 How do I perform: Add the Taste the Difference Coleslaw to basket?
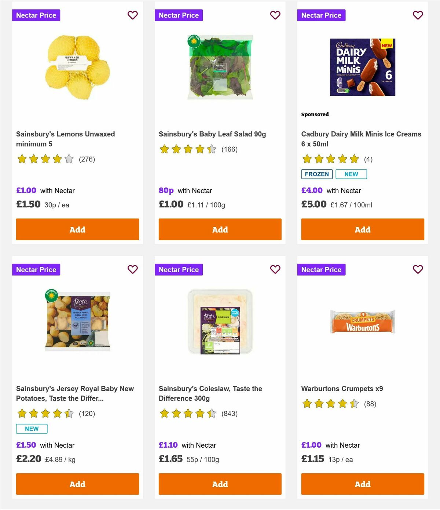point(220,484)
